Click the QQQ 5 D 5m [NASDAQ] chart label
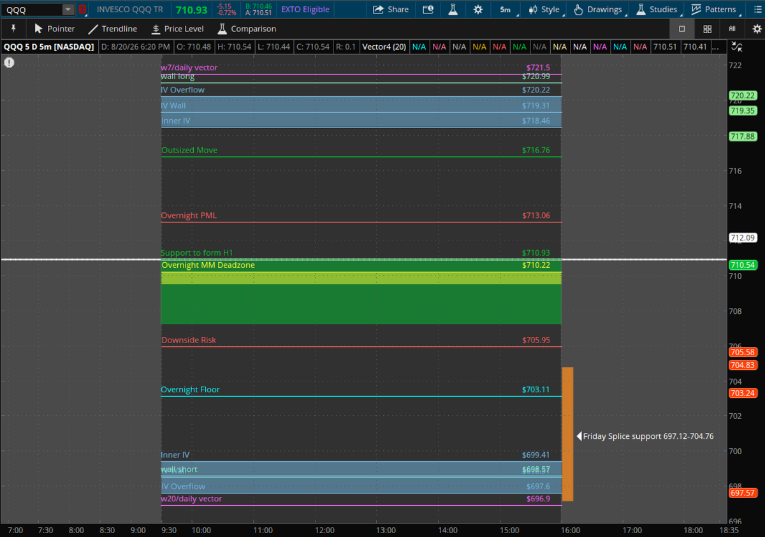765x537 pixels. pyautogui.click(x=48, y=47)
